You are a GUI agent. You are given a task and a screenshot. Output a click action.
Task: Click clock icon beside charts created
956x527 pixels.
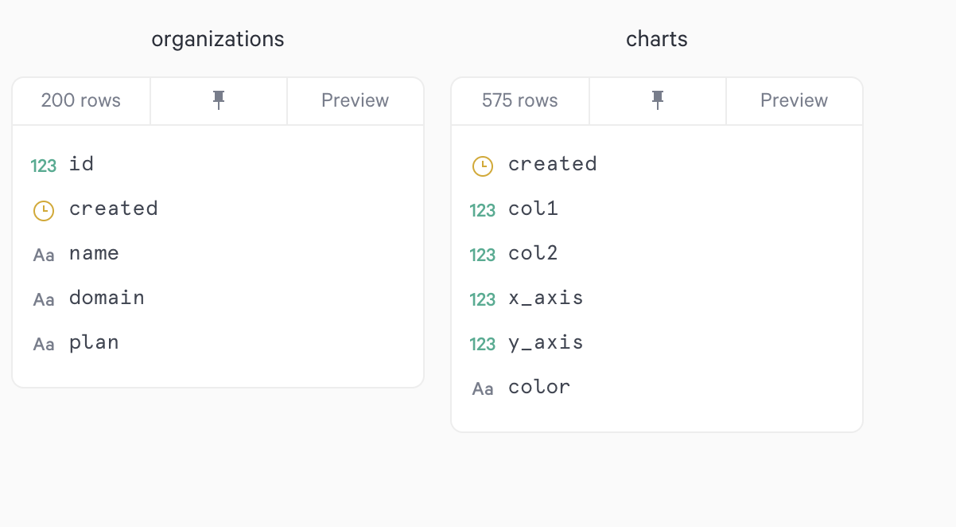tap(483, 166)
